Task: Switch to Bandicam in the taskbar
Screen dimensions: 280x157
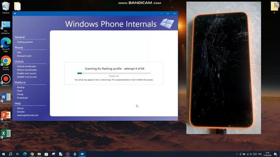Action: pos(68,154)
